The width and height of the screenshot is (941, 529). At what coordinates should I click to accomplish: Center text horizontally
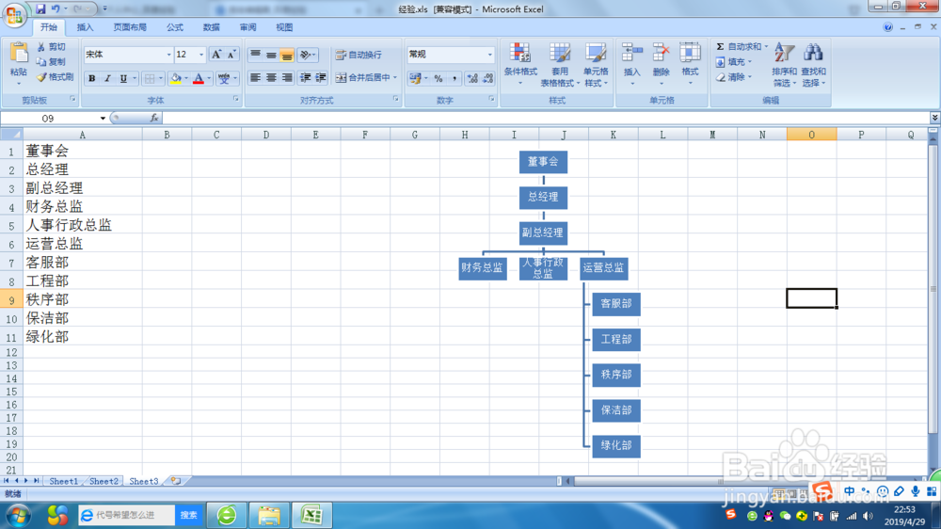tap(271, 77)
